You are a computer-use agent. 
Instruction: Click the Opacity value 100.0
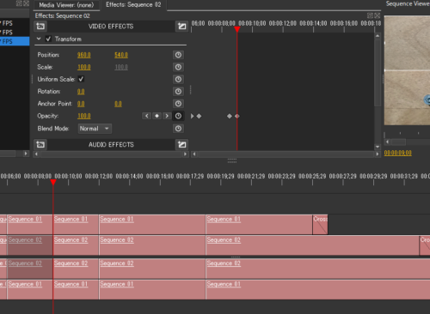84,116
